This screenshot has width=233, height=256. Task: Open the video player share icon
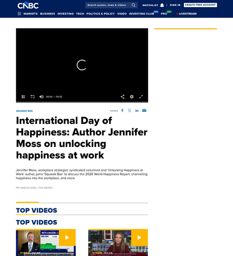pyautogui.click(x=122, y=97)
